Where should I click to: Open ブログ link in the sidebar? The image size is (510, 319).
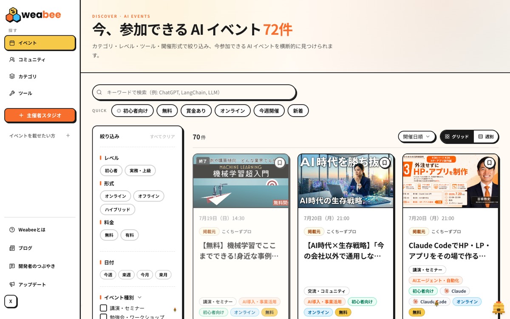pyautogui.click(x=40, y=248)
